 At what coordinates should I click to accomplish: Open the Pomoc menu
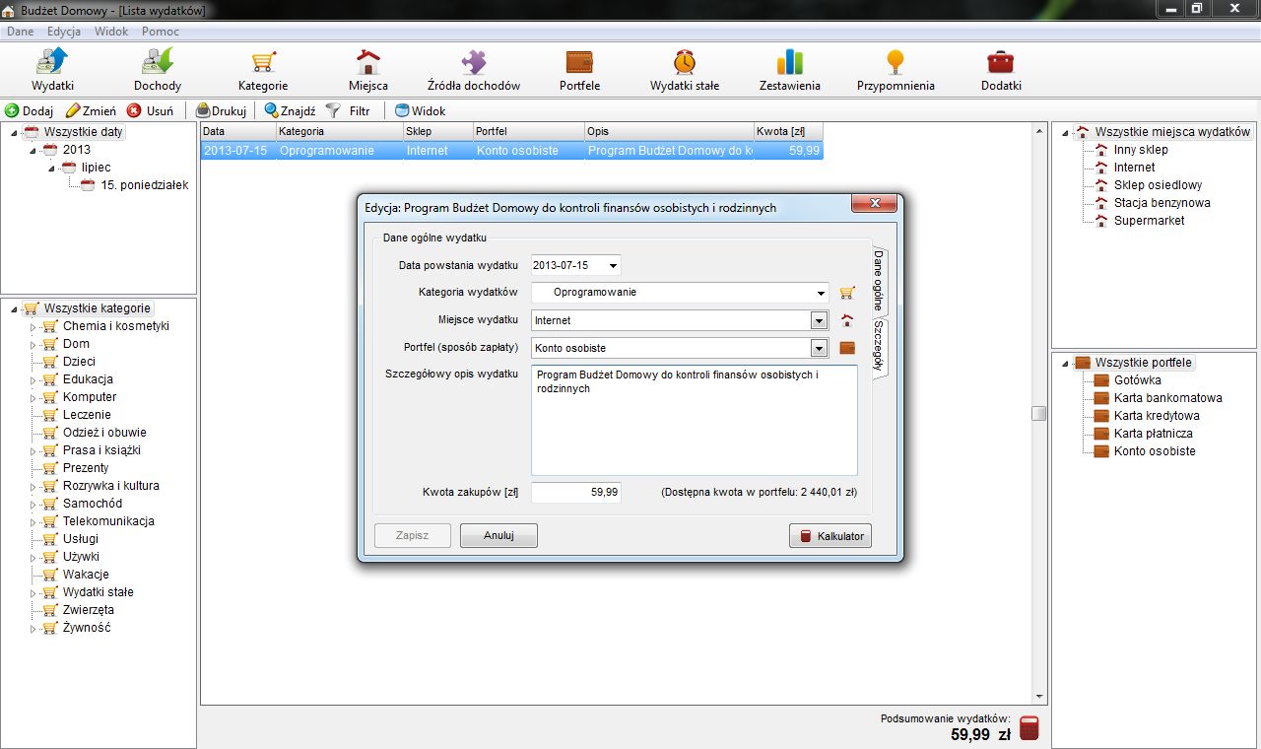coord(161,32)
